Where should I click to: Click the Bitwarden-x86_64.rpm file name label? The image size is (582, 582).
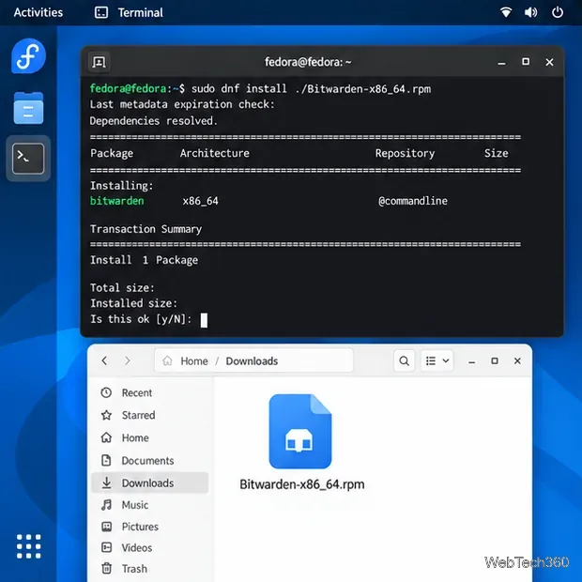(x=301, y=484)
